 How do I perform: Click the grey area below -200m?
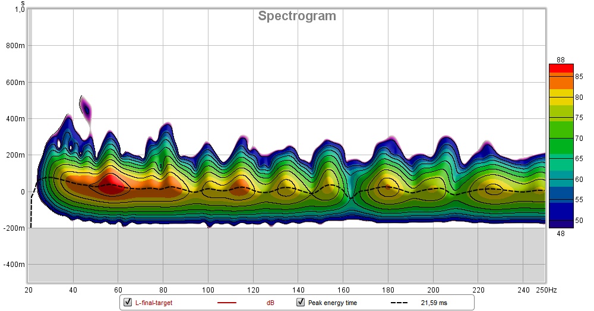coord(285,256)
